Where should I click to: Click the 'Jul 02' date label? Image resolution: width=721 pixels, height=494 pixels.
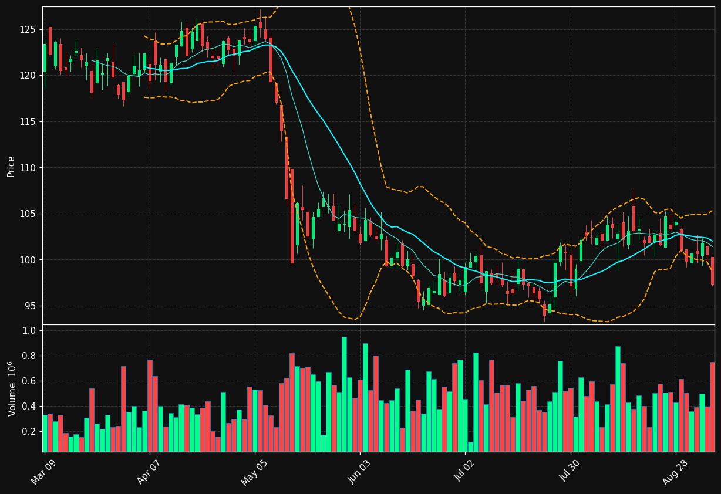(x=464, y=472)
